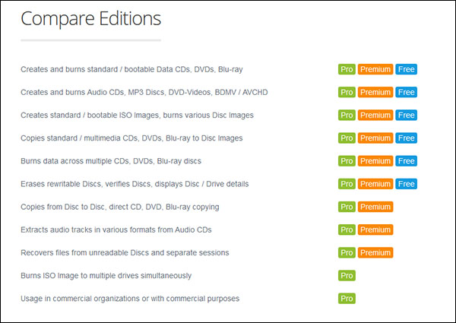The image size is (456, 323).
Task: Click Premium badge for burning across multiple discs
Action: pos(375,161)
